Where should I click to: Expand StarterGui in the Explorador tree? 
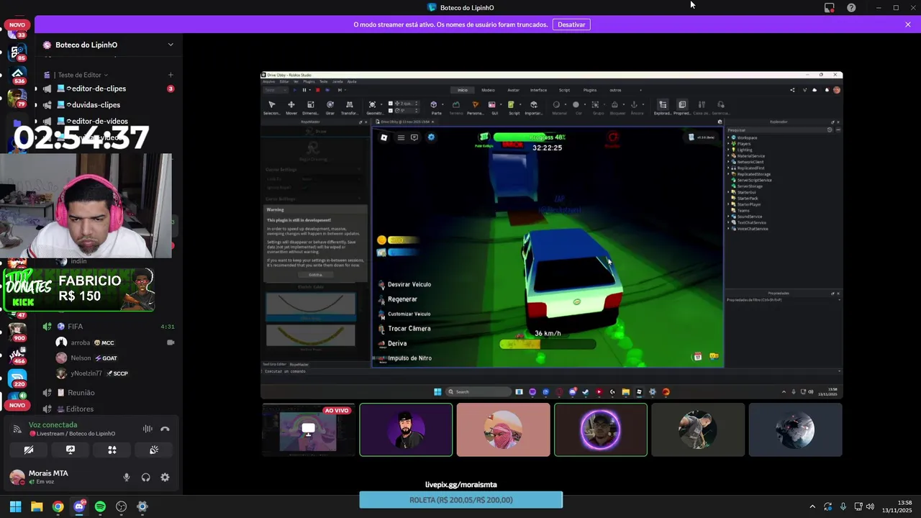(x=729, y=192)
